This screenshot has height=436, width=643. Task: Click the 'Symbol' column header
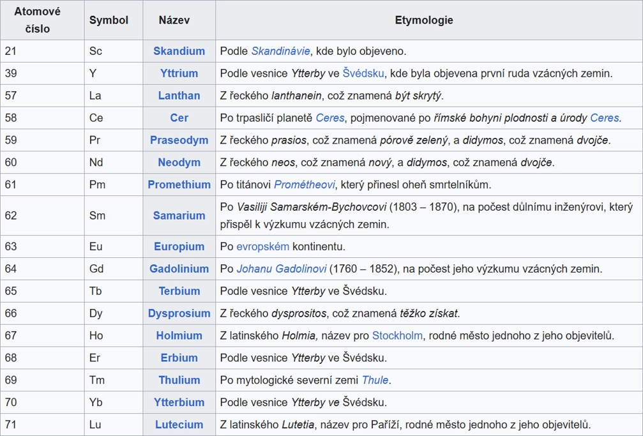point(114,20)
